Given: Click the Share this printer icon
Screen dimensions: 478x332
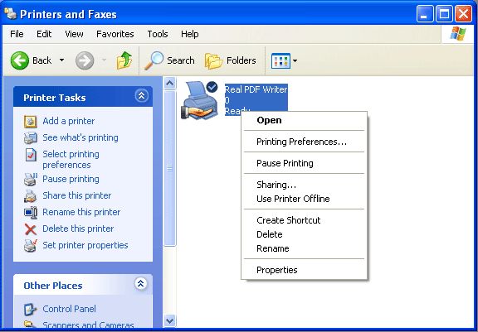Looking at the screenshot, I should coord(31,196).
